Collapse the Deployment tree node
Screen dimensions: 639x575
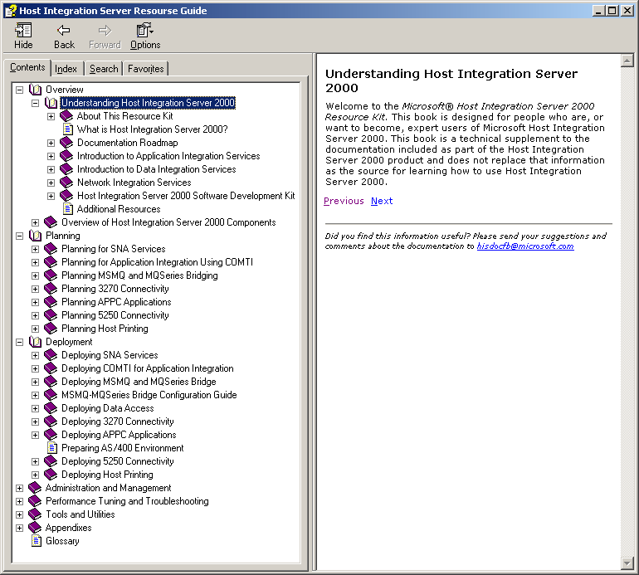pos(20,343)
